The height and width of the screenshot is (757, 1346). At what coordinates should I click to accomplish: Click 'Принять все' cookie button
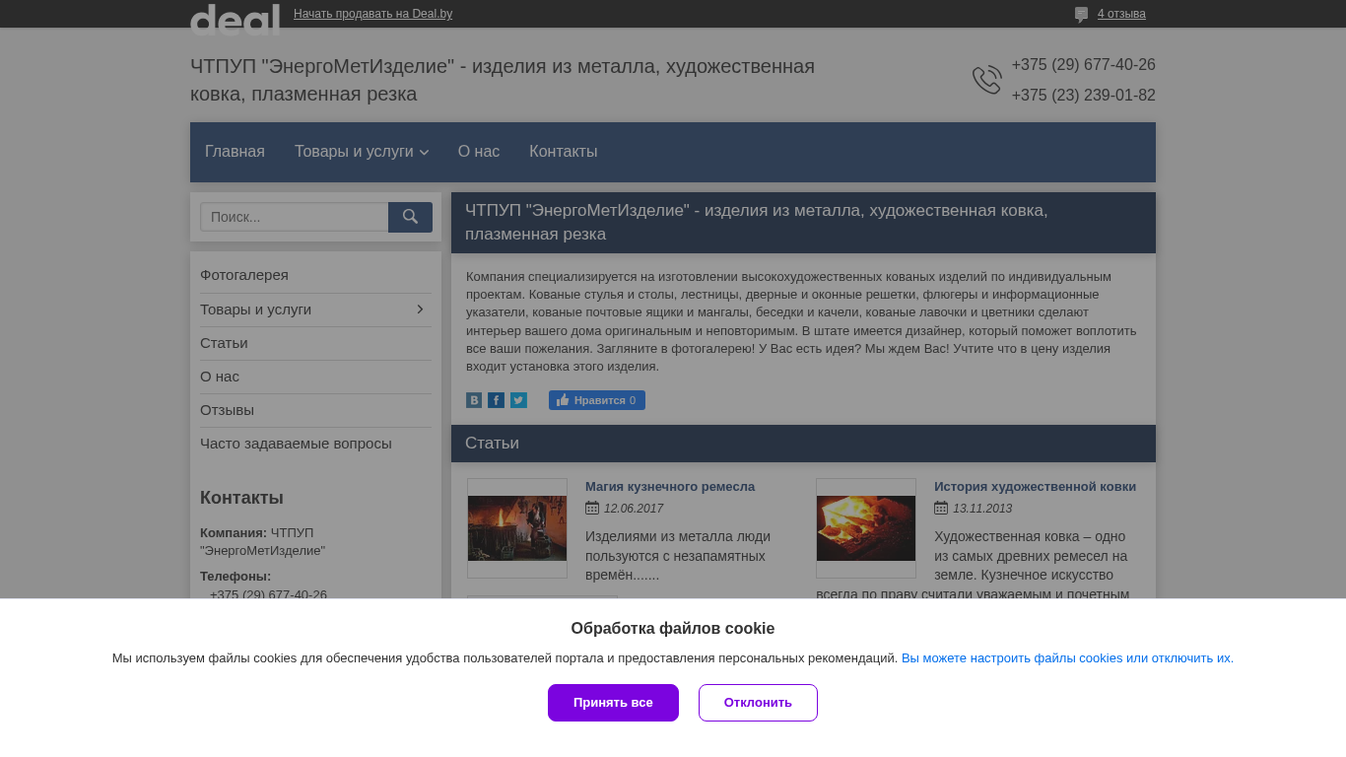tap(613, 703)
